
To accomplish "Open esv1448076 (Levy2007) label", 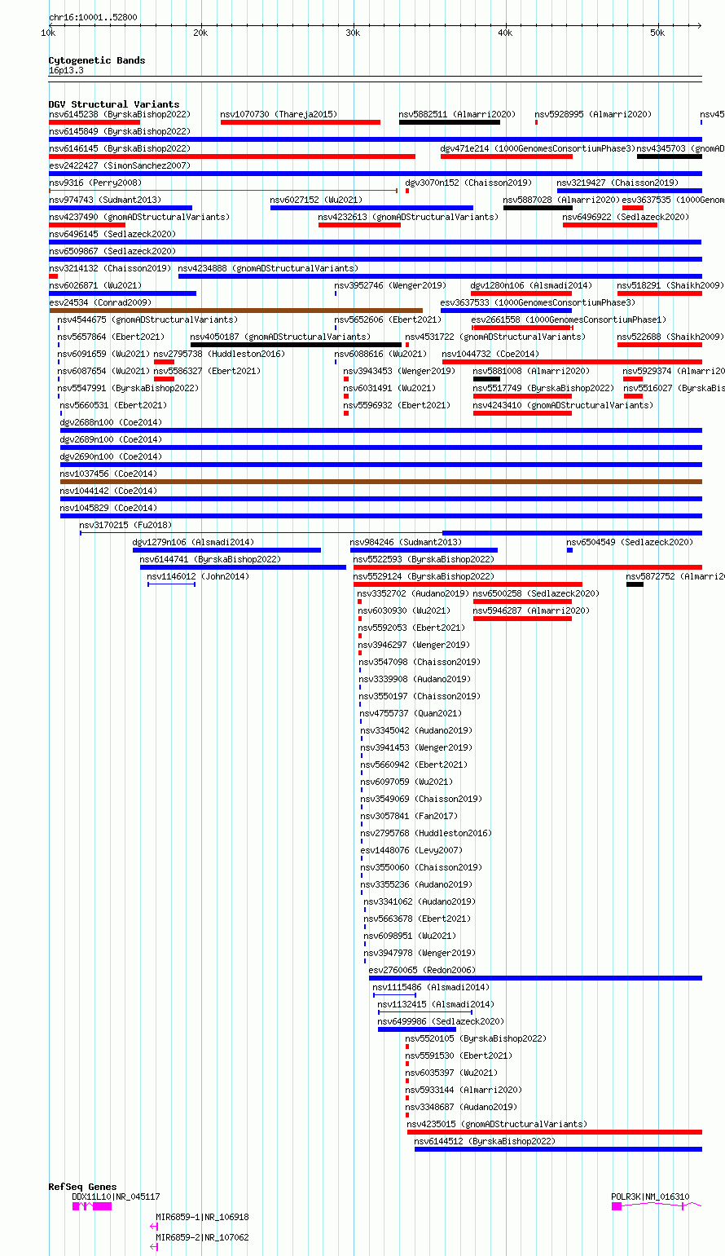I will coord(411,851).
